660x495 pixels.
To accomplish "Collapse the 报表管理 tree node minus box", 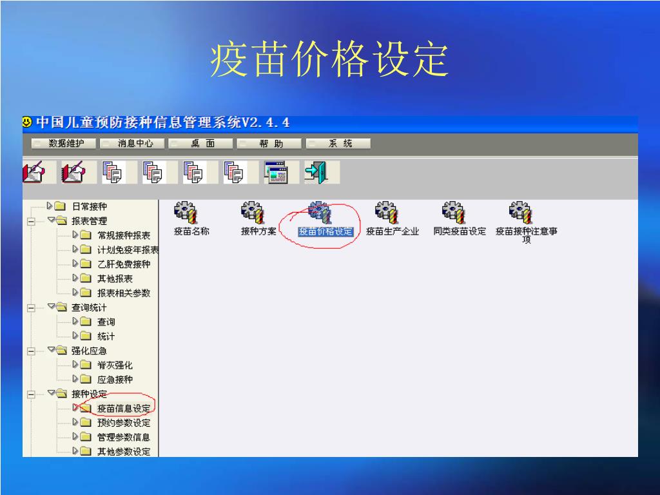I will coord(31,221).
